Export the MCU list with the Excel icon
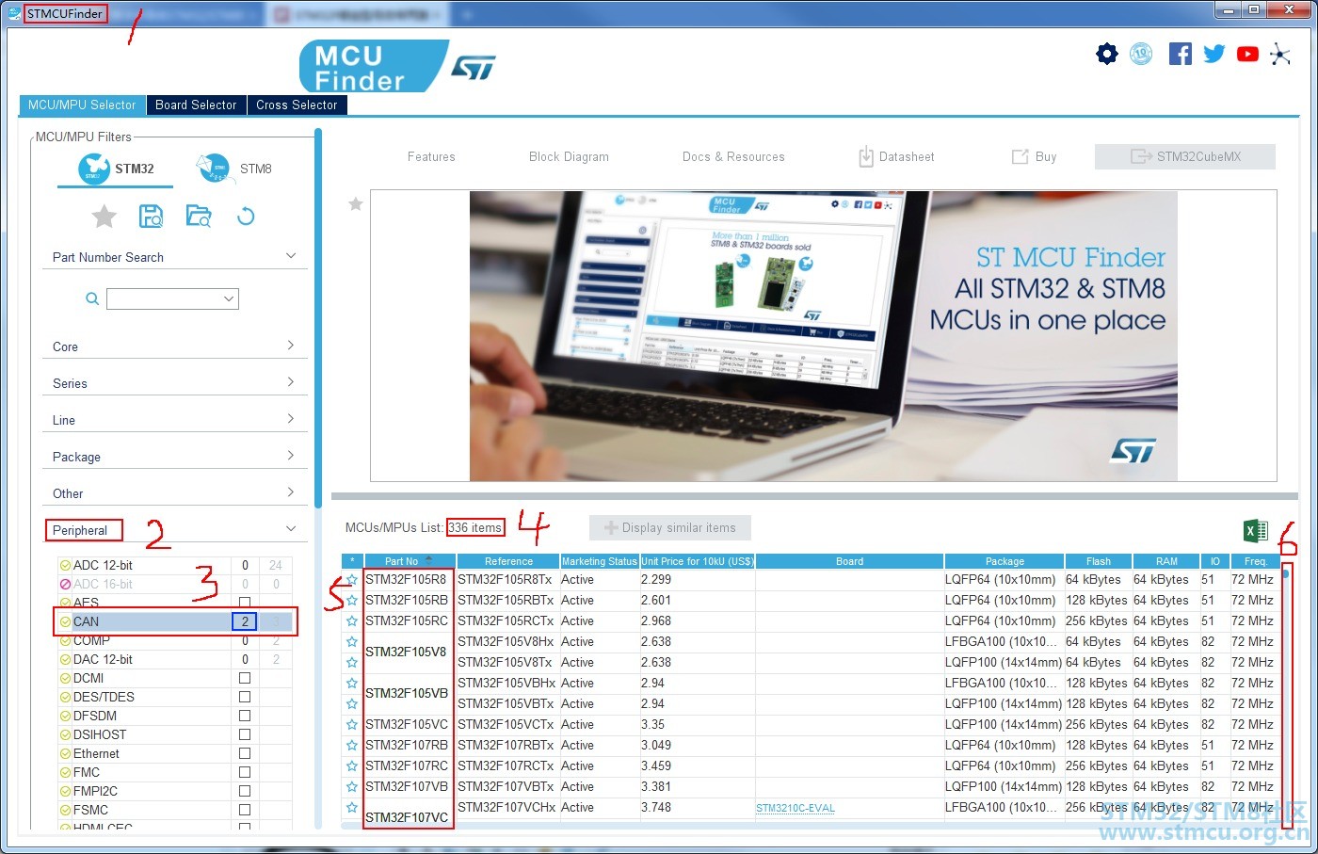Image resolution: width=1318 pixels, height=854 pixels. click(1256, 530)
